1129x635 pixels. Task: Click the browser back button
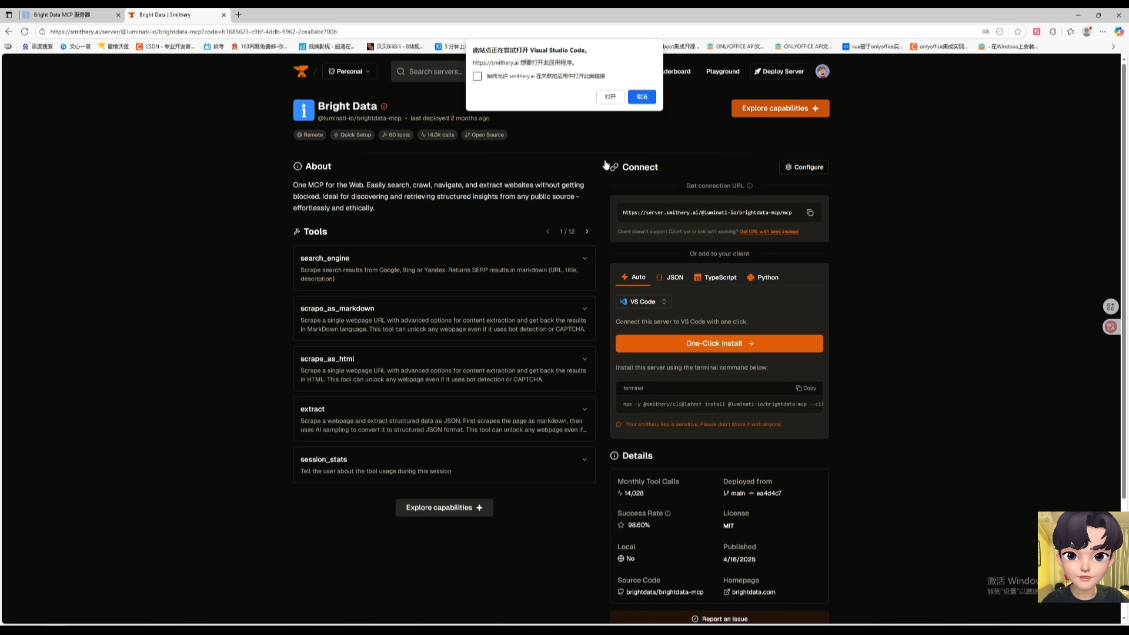click(x=8, y=32)
